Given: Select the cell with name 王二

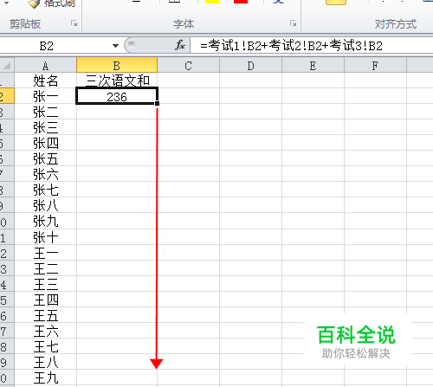Looking at the screenshot, I should tap(45, 268).
